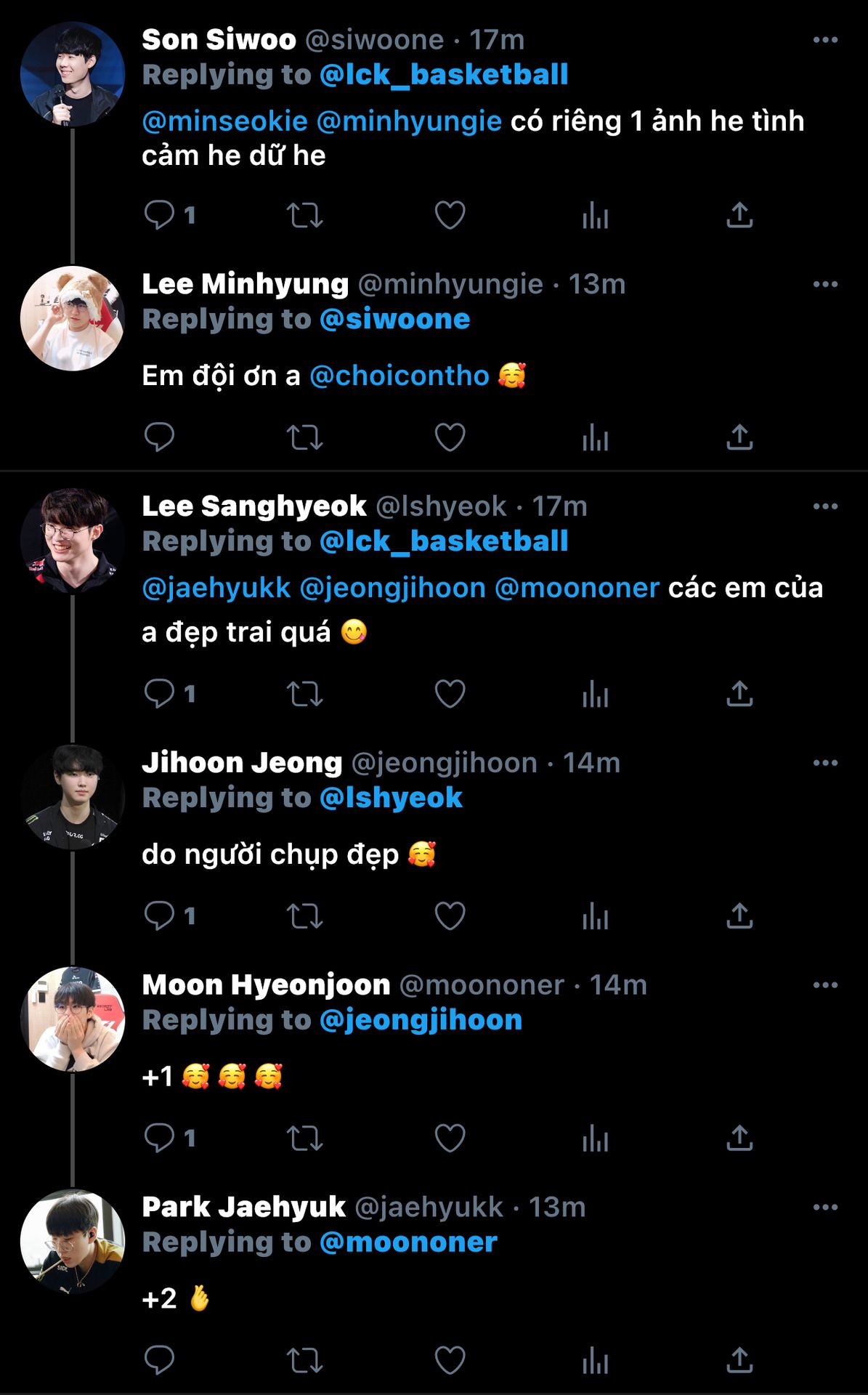View analytics on Park Jaehyuk's tweet
This screenshot has width=868, height=1395.
pos(595,1360)
